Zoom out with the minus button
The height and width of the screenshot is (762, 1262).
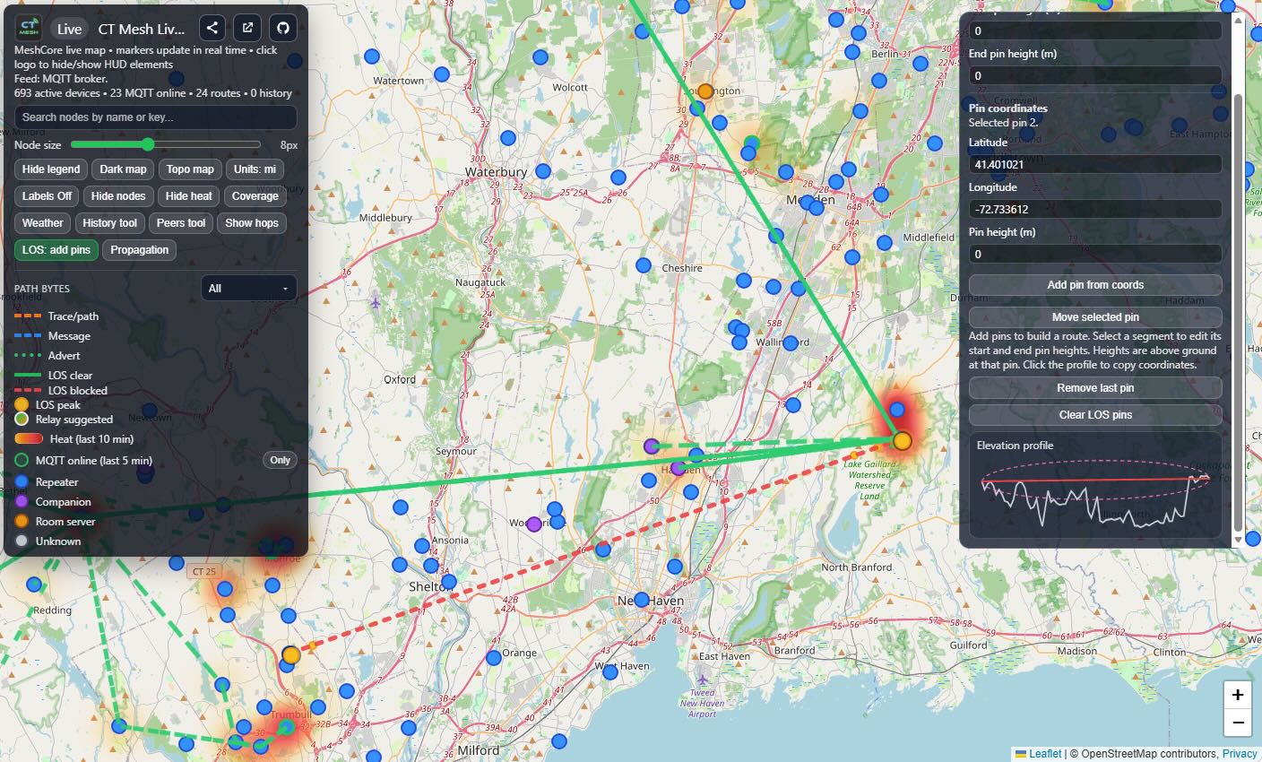click(1238, 723)
